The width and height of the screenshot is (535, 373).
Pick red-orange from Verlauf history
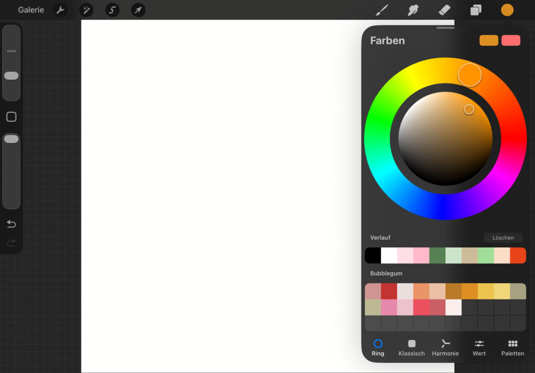tap(518, 256)
